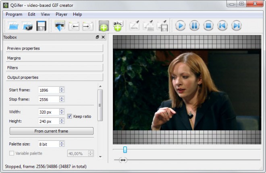
Task: Click the QGifer app icon in title bar
Action: (6, 5)
